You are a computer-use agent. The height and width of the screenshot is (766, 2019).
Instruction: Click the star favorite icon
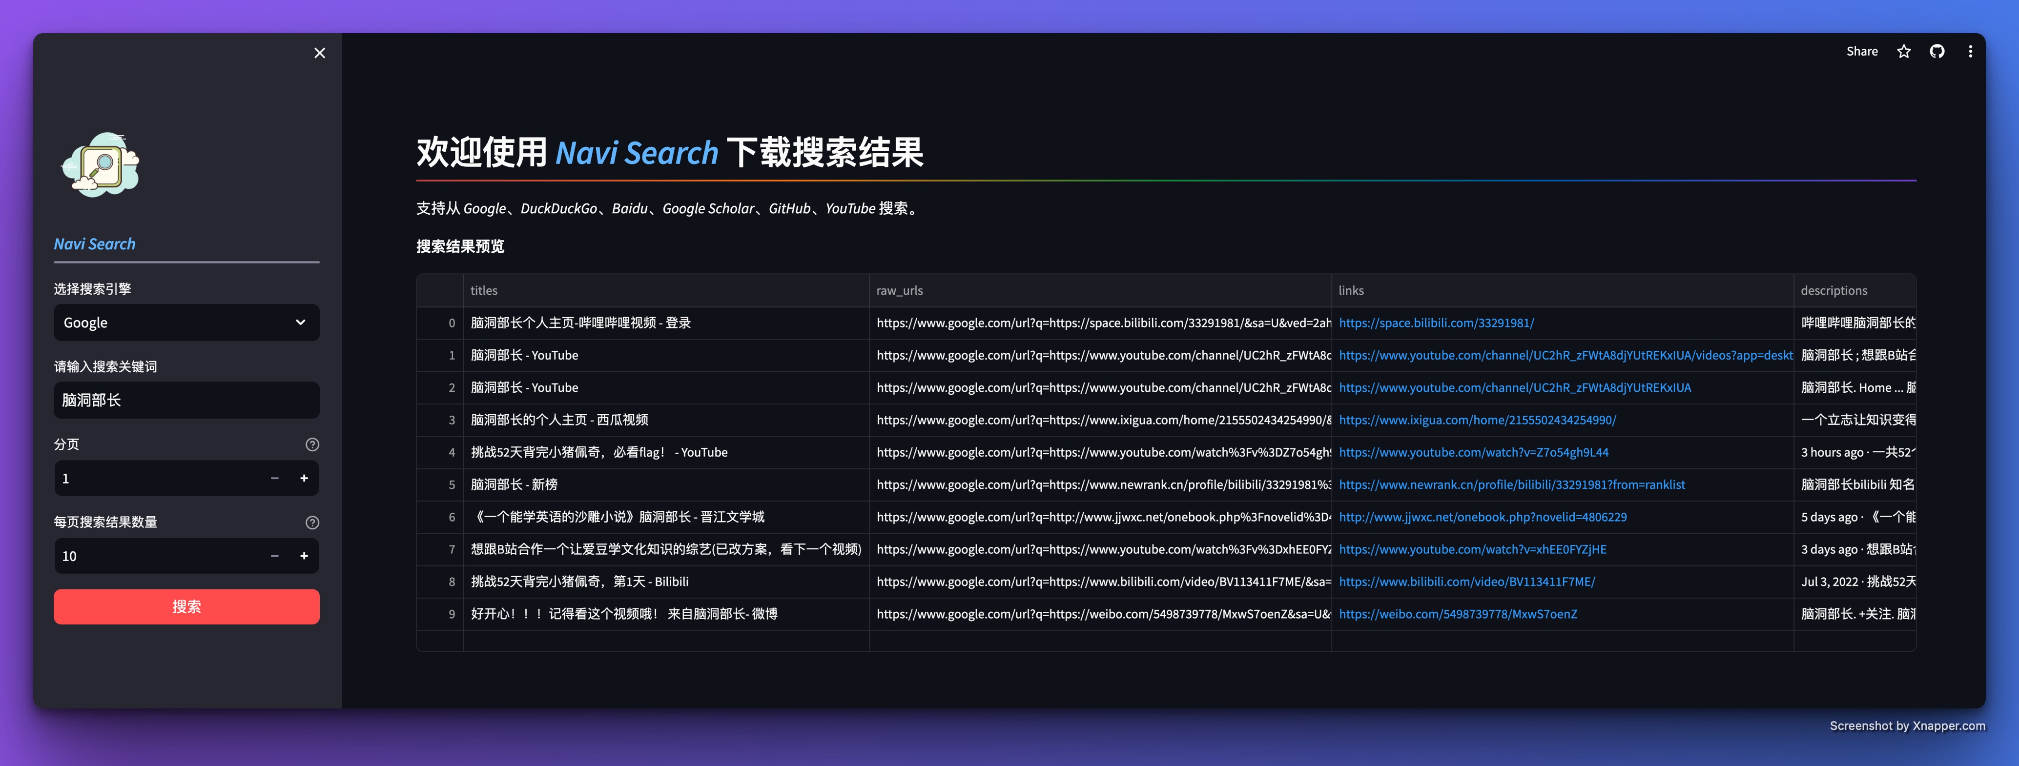pos(1903,52)
